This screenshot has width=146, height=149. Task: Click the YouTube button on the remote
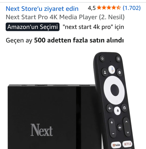pyautogui.click(x=116, y=145)
